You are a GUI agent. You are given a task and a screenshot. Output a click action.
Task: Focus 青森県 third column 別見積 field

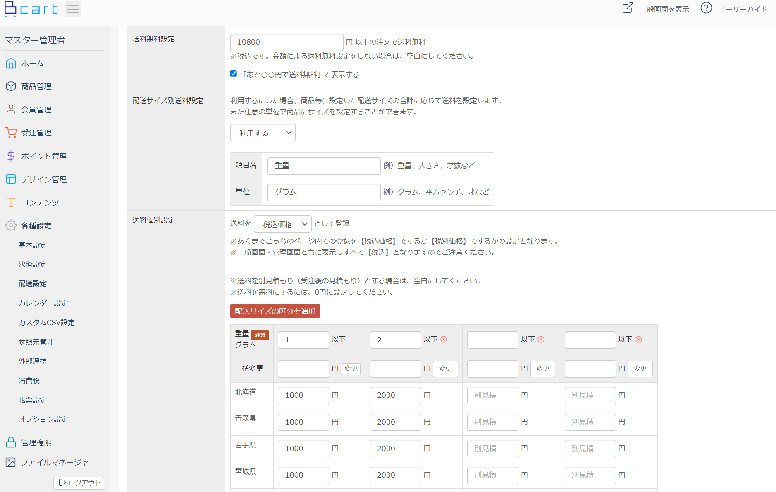[x=493, y=422]
